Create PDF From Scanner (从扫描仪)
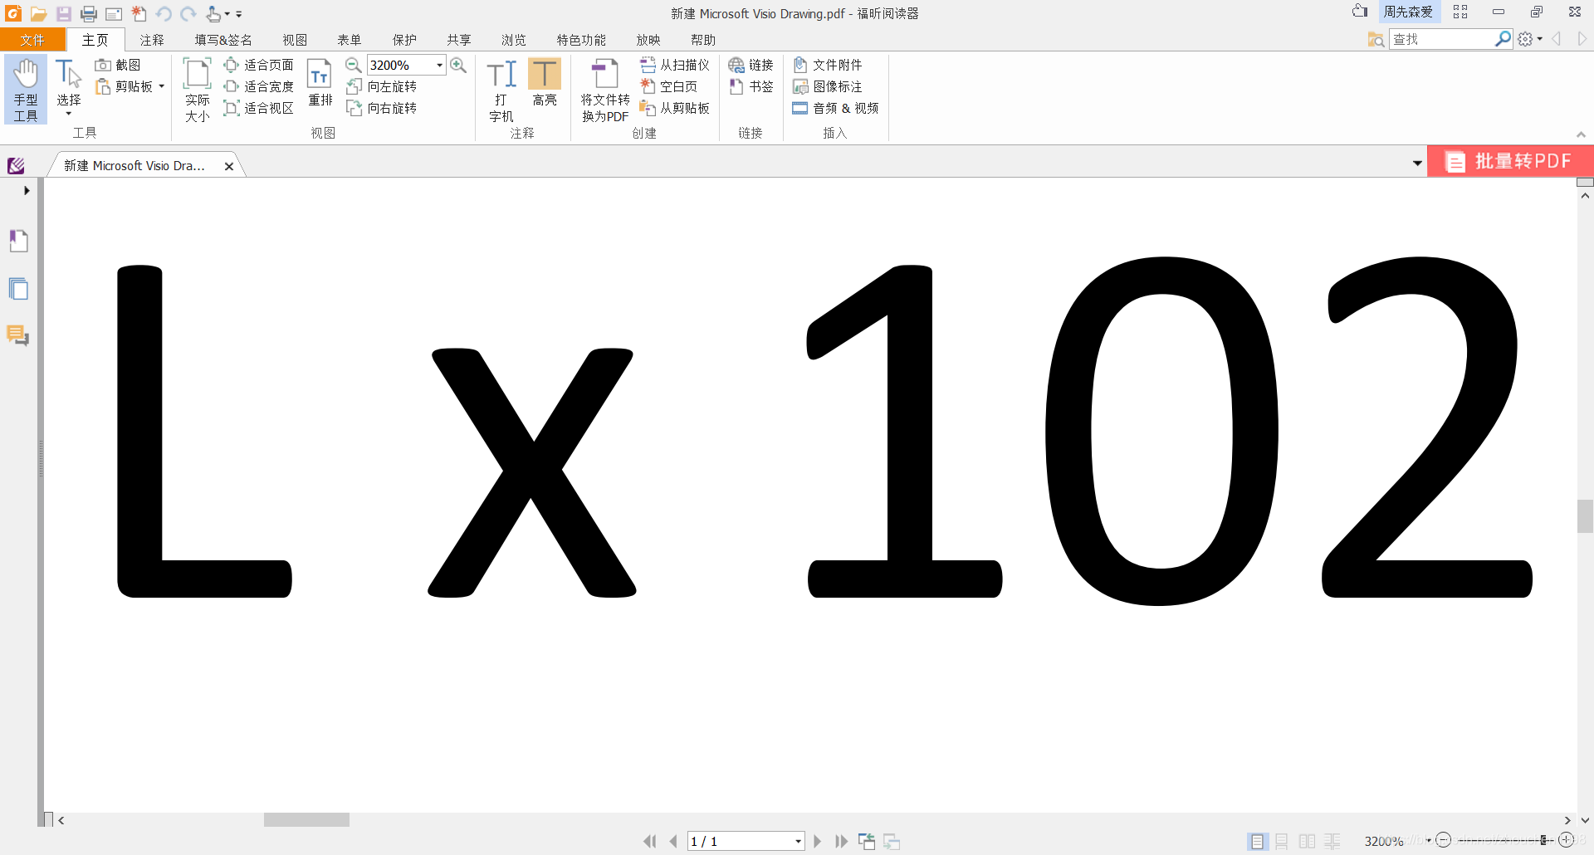1594x855 pixels. (674, 65)
